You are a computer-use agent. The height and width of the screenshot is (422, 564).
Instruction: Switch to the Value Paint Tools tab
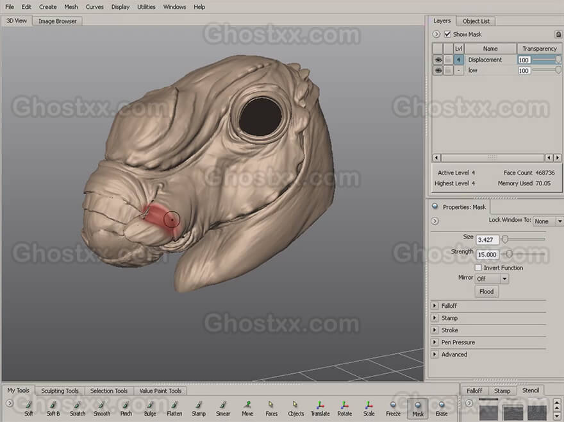[160, 391]
